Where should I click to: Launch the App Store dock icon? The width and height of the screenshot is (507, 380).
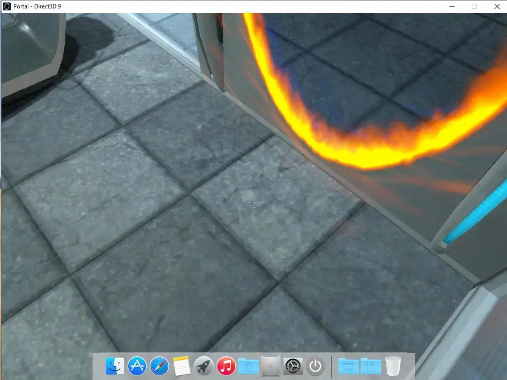pyautogui.click(x=137, y=366)
